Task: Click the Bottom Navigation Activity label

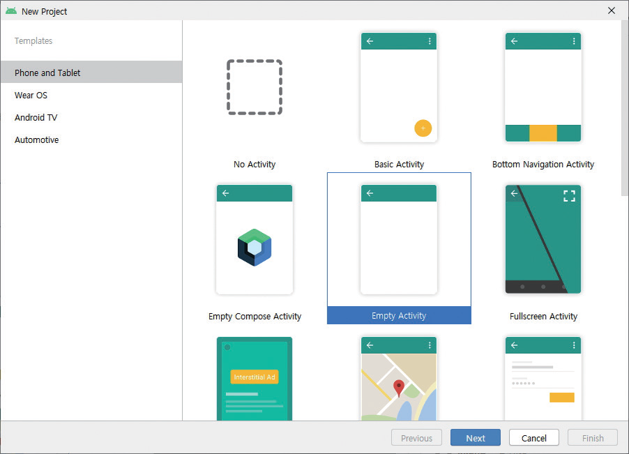Action: pyautogui.click(x=543, y=165)
